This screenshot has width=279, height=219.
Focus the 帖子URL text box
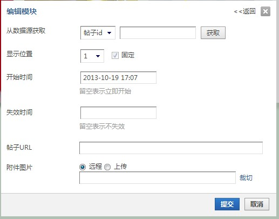(x=171, y=148)
